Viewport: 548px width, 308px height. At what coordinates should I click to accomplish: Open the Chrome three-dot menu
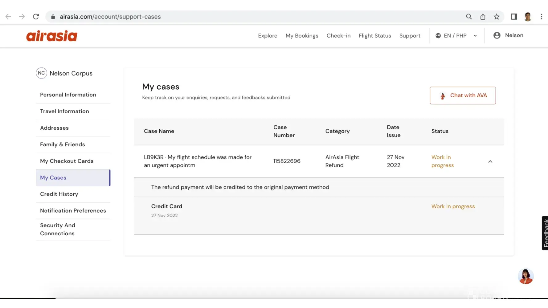point(541,17)
